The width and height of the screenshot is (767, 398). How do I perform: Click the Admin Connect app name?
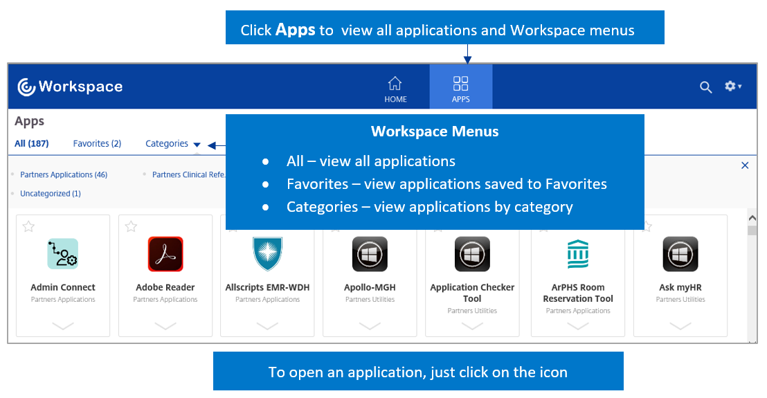coord(62,287)
